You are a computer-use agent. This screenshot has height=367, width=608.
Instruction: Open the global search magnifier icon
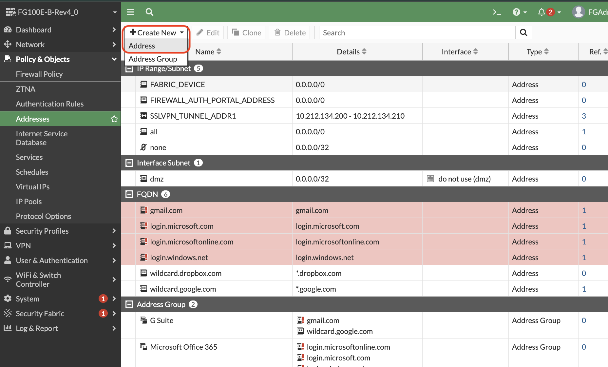(149, 12)
